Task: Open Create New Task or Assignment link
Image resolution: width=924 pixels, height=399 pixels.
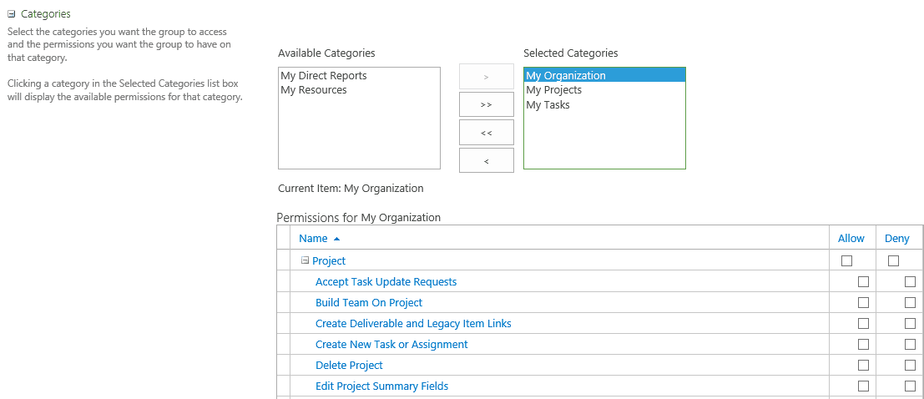Action: tap(391, 344)
